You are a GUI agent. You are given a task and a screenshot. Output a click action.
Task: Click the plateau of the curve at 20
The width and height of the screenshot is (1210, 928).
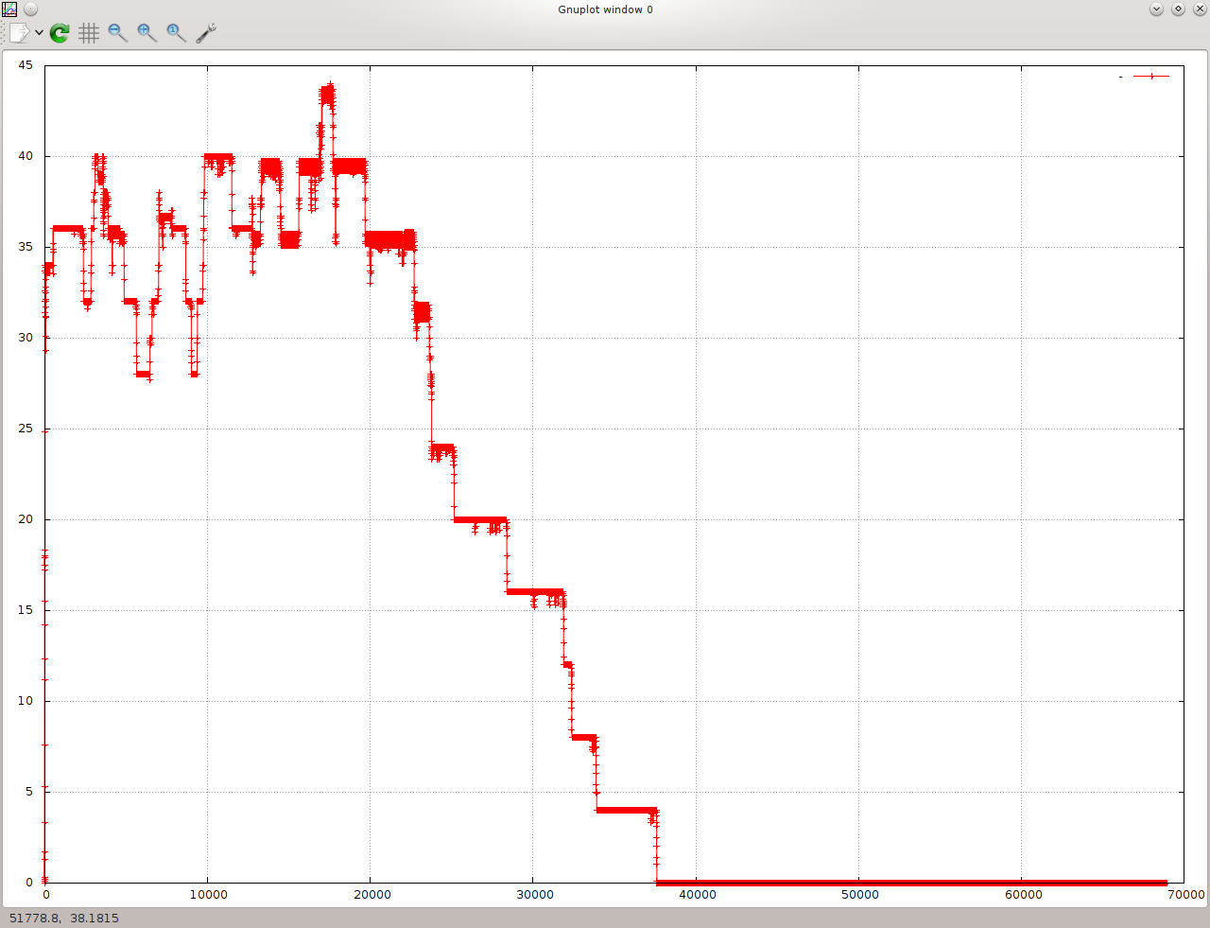[x=479, y=519]
